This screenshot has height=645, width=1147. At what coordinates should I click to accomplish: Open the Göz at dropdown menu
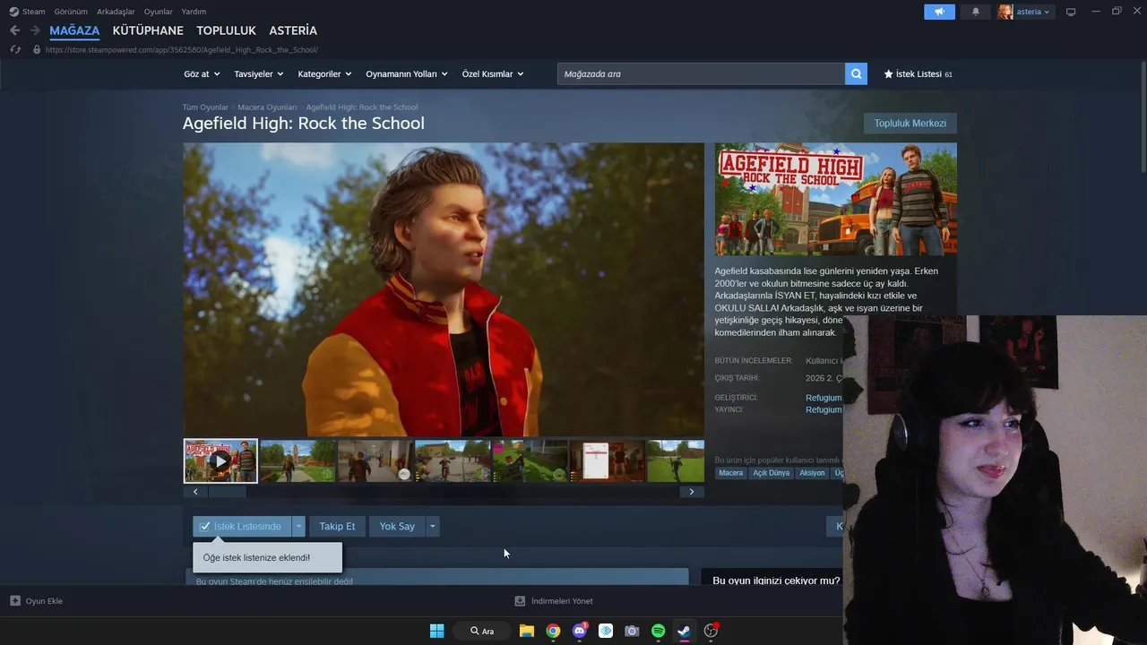(200, 74)
